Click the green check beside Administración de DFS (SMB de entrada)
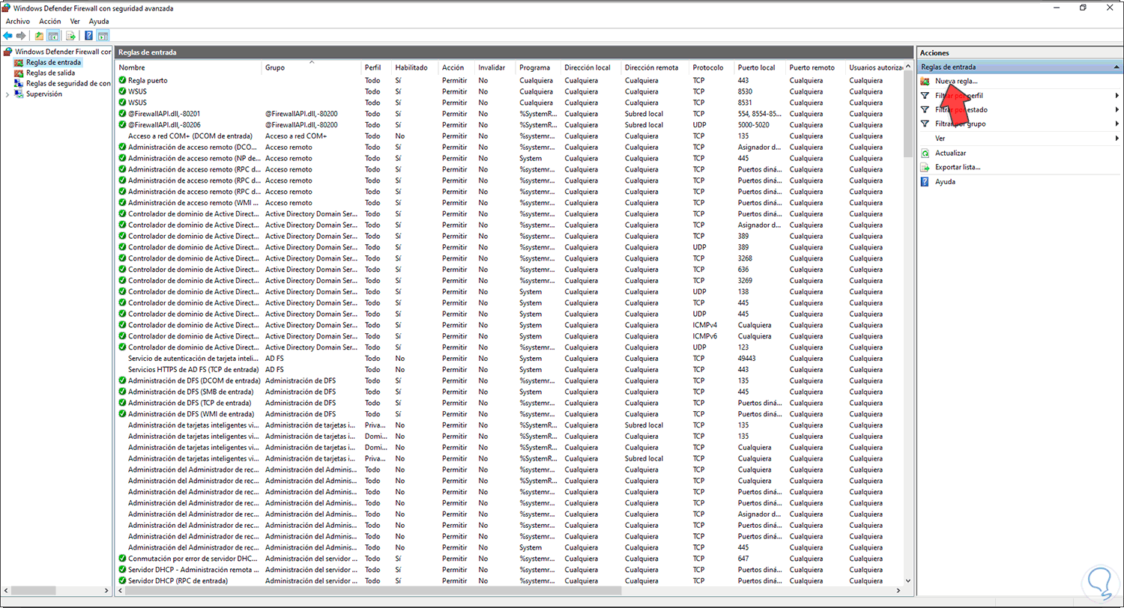Image resolution: width=1124 pixels, height=608 pixels. pyautogui.click(x=122, y=392)
